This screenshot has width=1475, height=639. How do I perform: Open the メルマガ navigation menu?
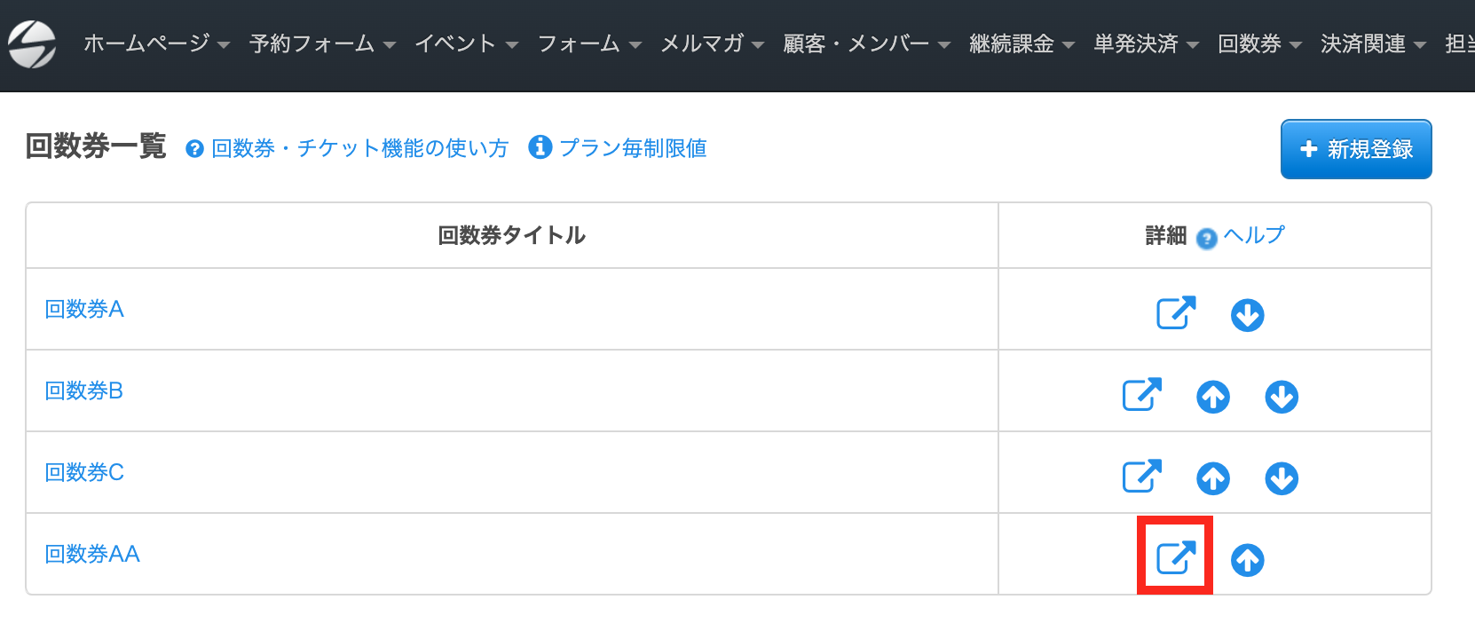(713, 43)
